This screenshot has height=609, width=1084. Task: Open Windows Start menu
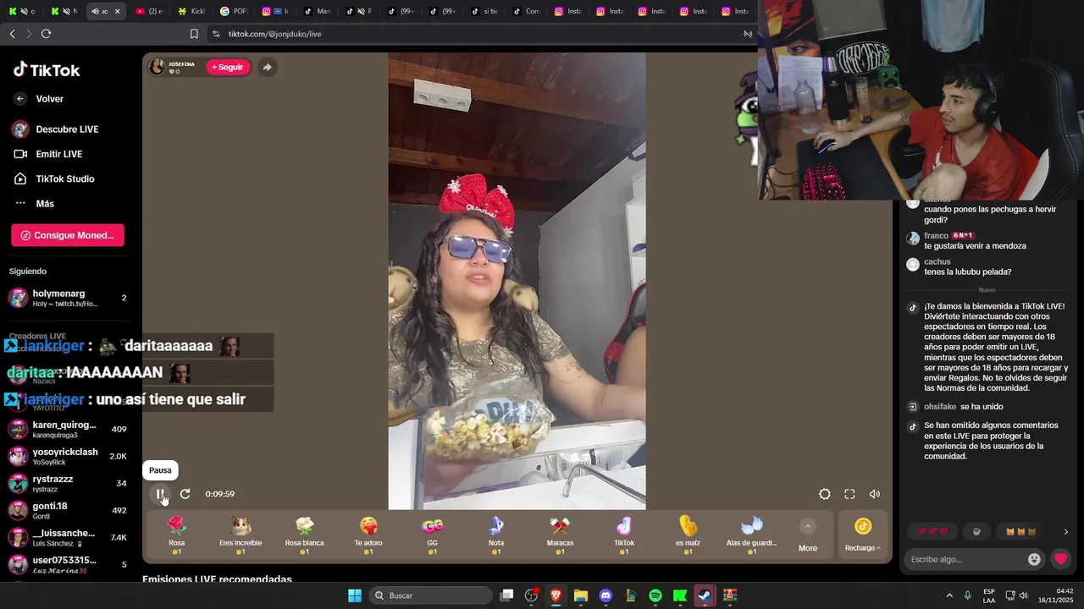tap(355, 595)
